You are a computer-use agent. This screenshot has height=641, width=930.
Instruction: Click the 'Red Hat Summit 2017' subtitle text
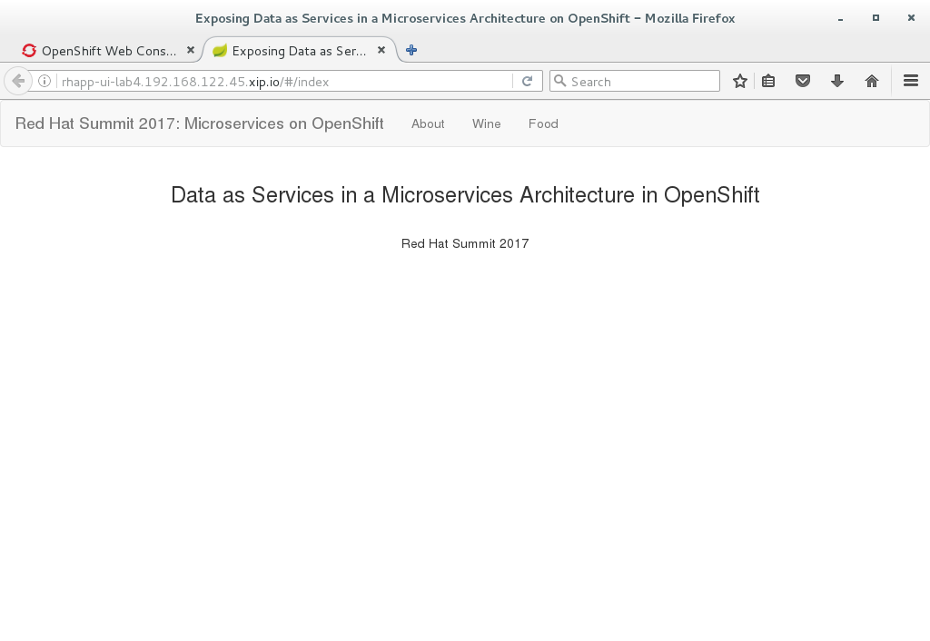(465, 243)
